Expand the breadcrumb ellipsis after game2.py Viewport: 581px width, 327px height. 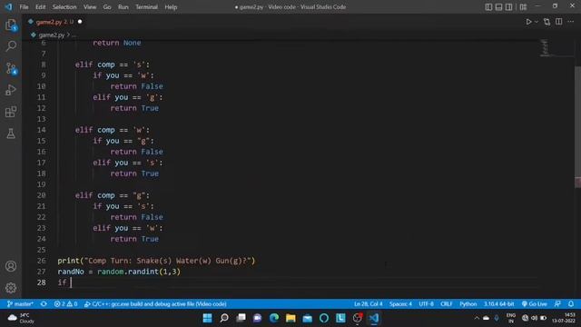[x=74, y=35]
